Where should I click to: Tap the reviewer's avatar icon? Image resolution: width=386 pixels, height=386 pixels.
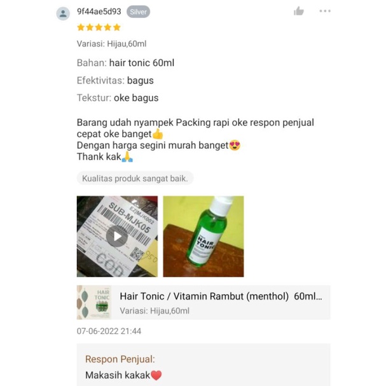(x=63, y=13)
